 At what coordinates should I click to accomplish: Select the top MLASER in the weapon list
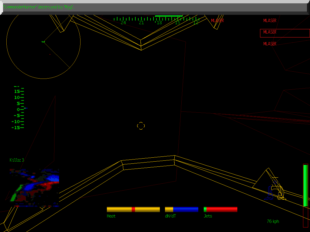(x=270, y=21)
